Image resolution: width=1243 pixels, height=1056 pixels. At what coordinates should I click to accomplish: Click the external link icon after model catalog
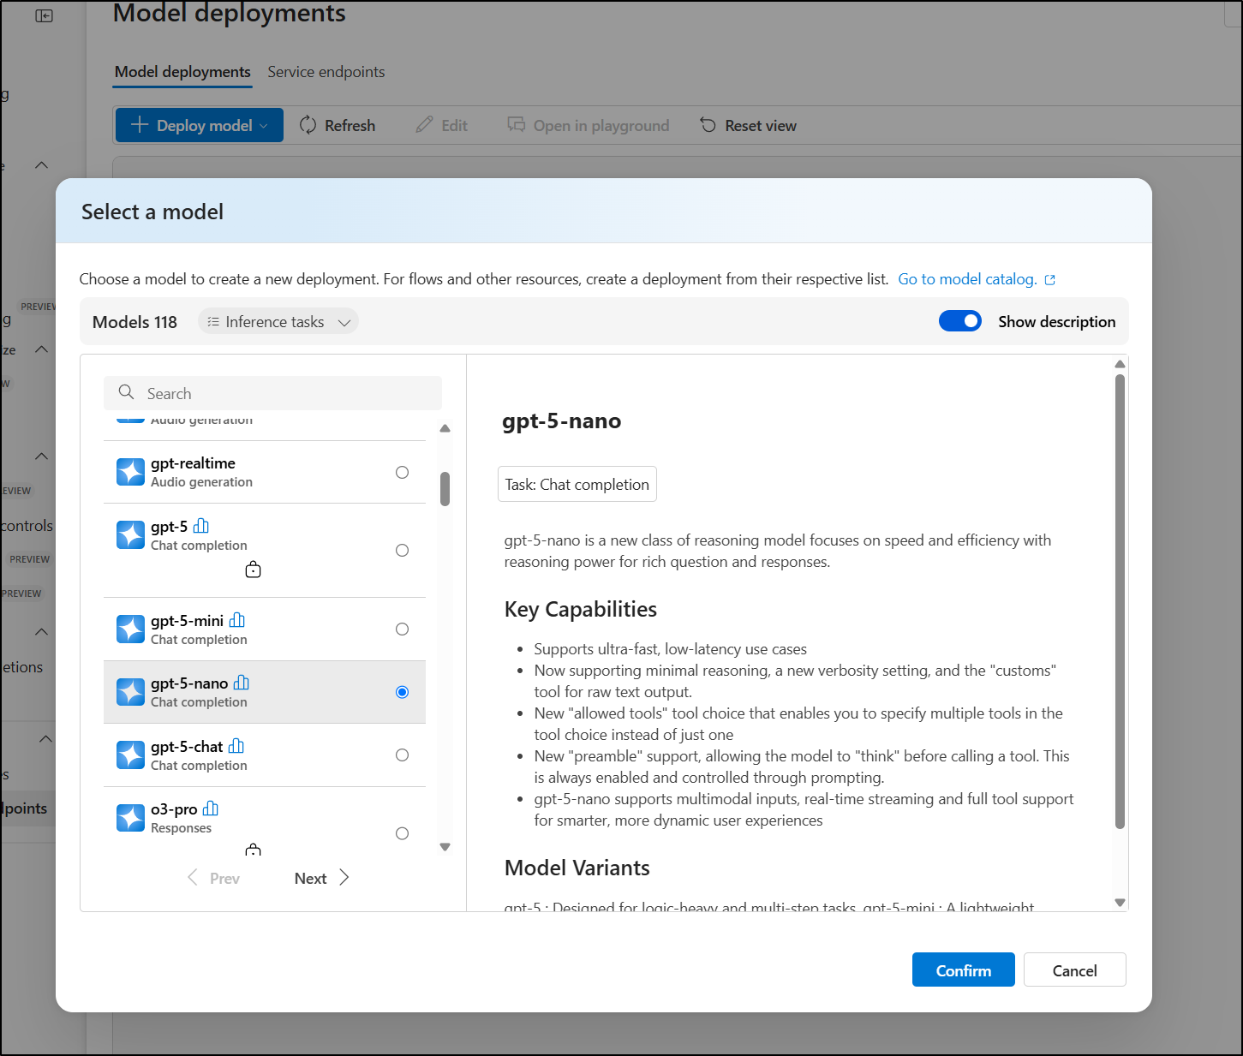click(1050, 280)
